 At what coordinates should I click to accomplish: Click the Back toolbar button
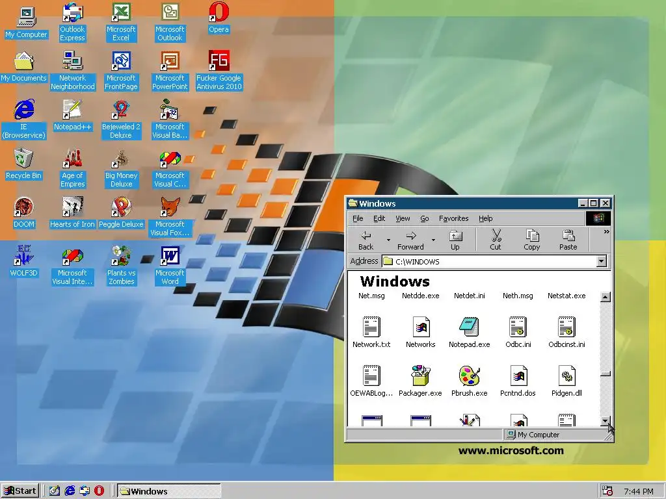pyautogui.click(x=366, y=240)
